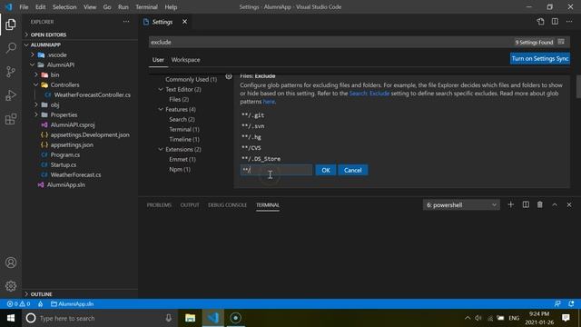Viewport: 581px width, 327px height.
Task: Close the terminal panel
Action: coord(569,204)
